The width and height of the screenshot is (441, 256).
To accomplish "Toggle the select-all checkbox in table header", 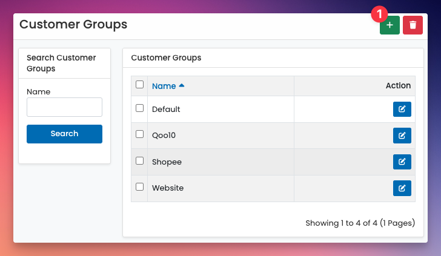I will click(x=140, y=85).
